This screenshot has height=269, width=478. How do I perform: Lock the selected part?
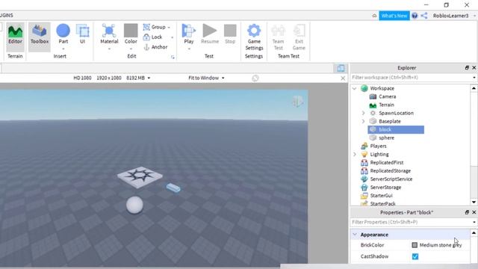[152, 37]
